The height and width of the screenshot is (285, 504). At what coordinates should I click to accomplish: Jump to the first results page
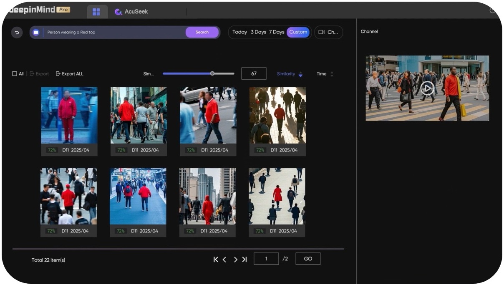pos(216,260)
